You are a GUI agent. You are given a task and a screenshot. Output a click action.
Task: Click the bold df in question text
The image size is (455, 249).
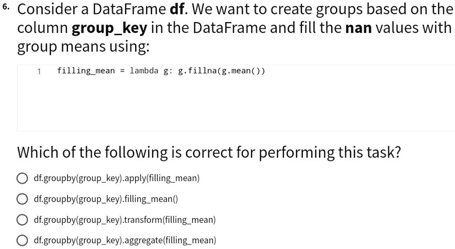click(177, 9)
